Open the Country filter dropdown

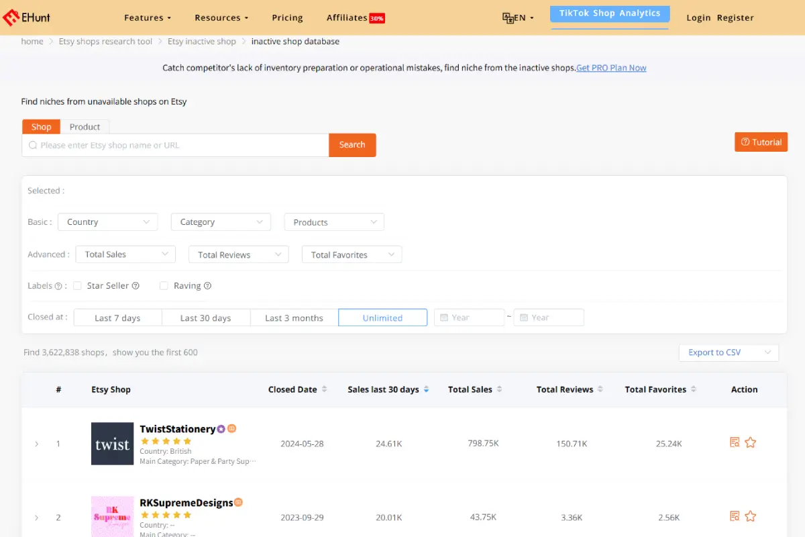[x=107, y=222]
